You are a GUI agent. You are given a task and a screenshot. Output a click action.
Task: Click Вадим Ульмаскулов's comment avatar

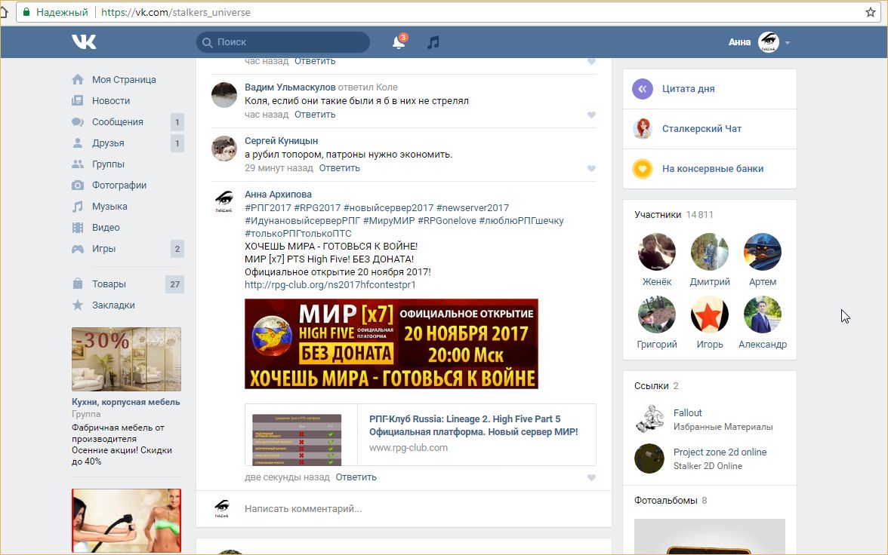(224, 95)
